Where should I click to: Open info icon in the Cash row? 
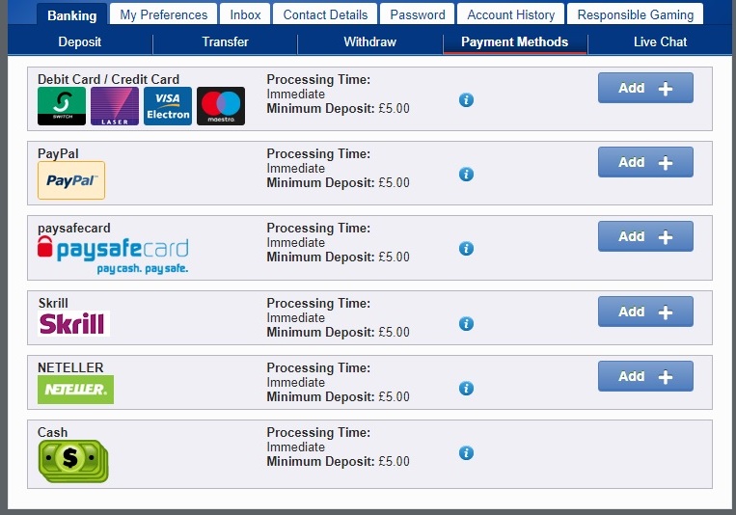[466, 453]
